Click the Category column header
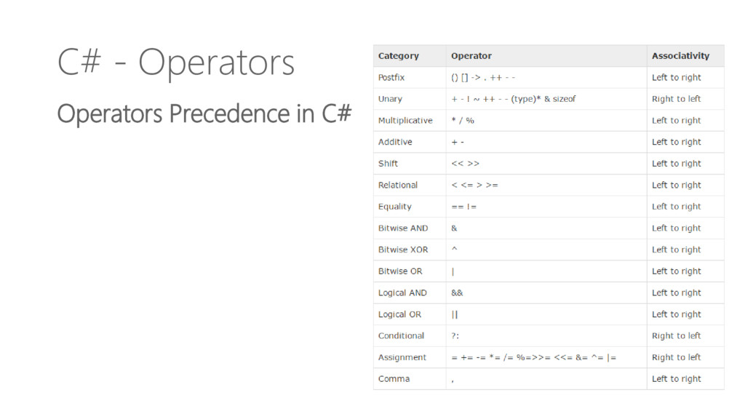The height and width of the screenshot is (419, 745). pos(410,55)
